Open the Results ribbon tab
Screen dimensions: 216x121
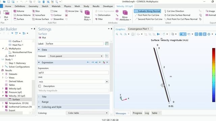click(96, 6)
